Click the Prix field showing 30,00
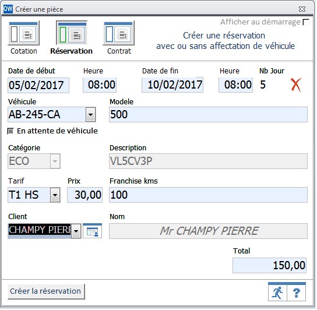 (x=85, y=195)
